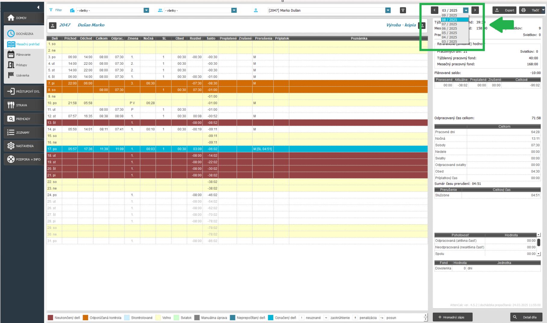Image resolution: width=547 pixels, height=323 pixels.
Task: Open the Nastavenia settings section
Action: tap(24, 146)
